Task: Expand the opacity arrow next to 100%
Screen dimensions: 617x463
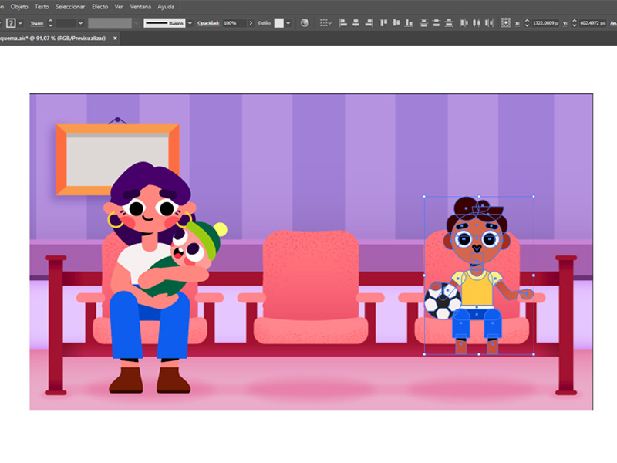Action: [x=251, y=22]
